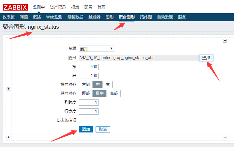This screenshot has width=234, height=147.
Task: Set horizontal alignment to 左侧
Action: coord(86,85)
